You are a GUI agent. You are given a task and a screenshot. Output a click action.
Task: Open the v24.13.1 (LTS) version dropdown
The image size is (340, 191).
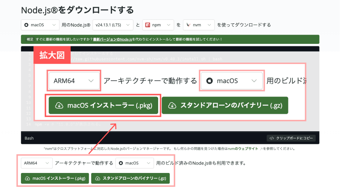coord(113,25)
